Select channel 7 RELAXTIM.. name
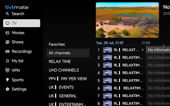This screenshot has height=106, width=170. point(128,96)
